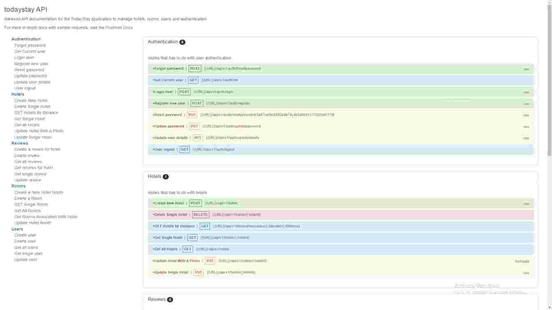
Task: Select Create New Hotel in the sidebar
Action: (x=31, y=100)
